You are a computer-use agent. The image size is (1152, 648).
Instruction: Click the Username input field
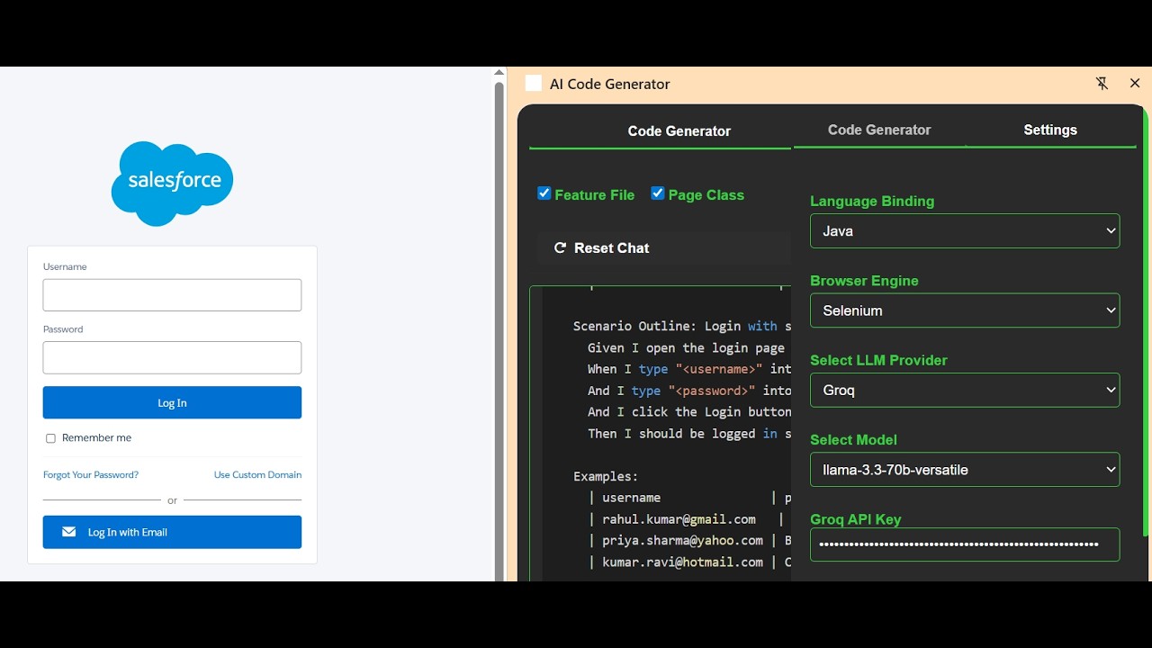172,295
